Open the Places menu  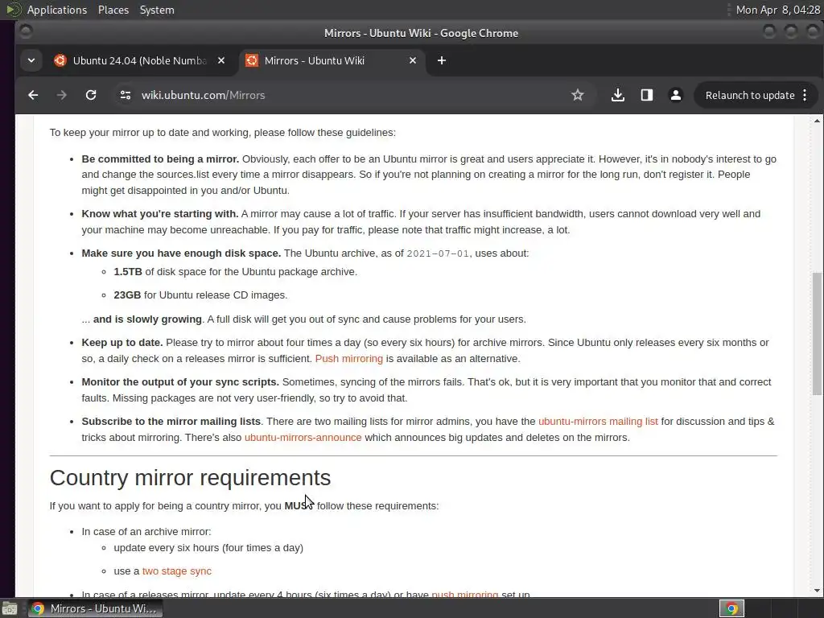113,10
